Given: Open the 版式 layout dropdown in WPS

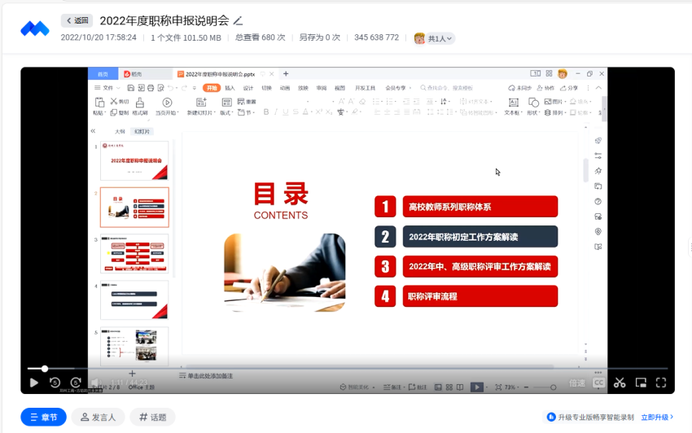Looking at the screenshot, I should pyautogui.click(x=226, y=112).
